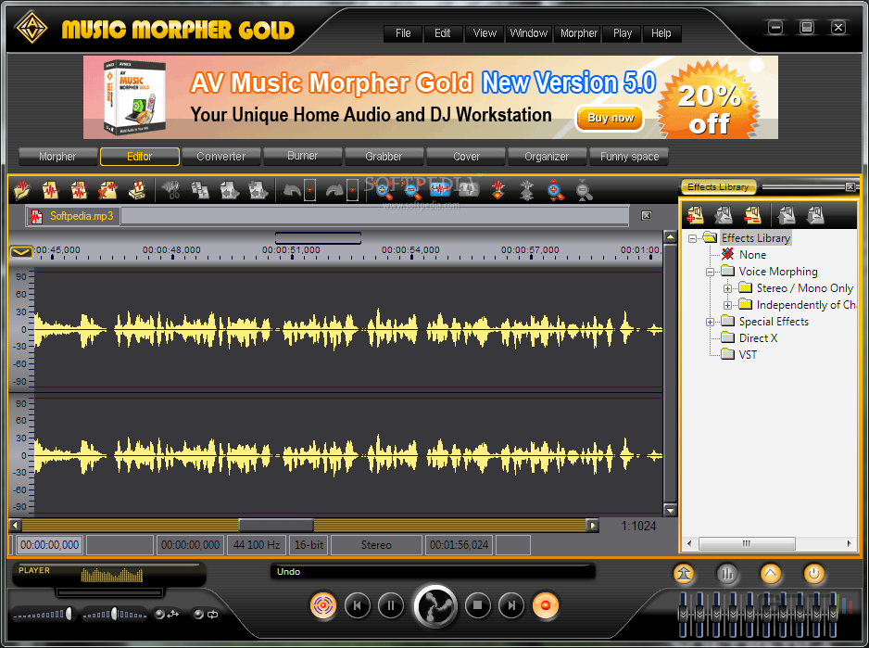Click the zoom out magnifier icon
869x648 pixels.
tap(411, 190)
